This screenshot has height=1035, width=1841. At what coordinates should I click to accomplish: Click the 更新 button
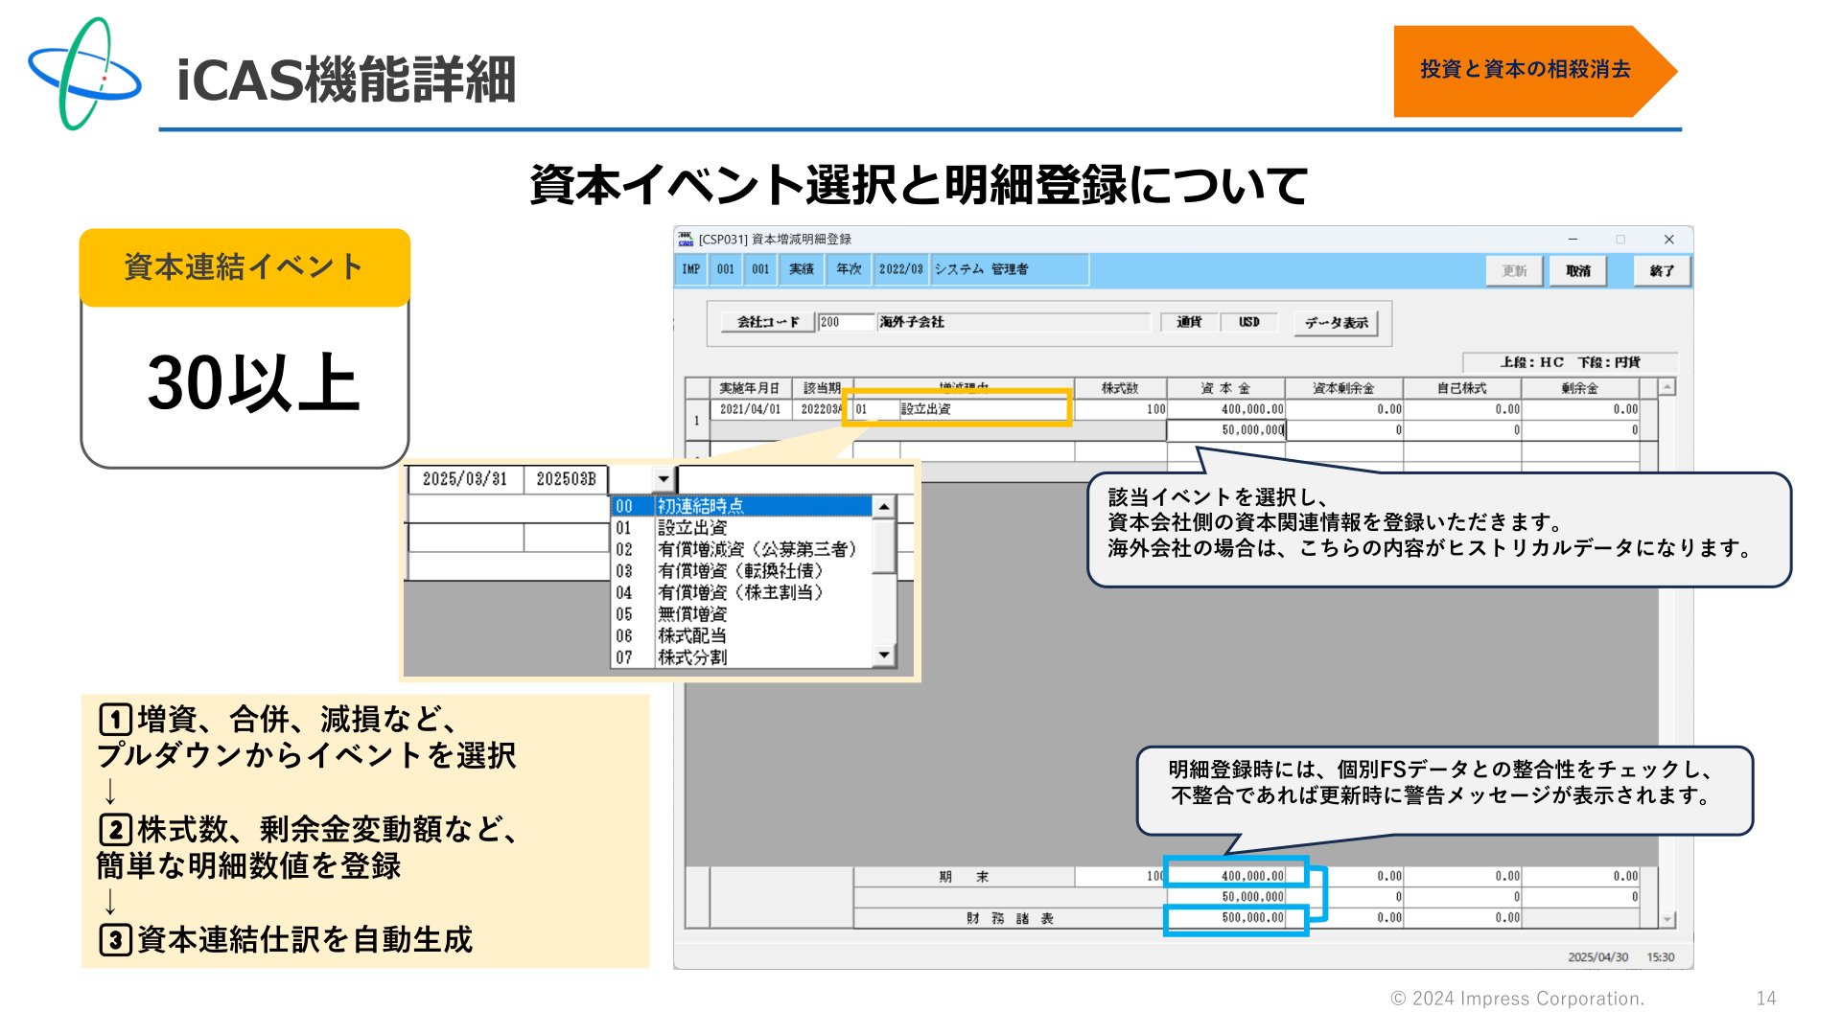click(1514, 271)
